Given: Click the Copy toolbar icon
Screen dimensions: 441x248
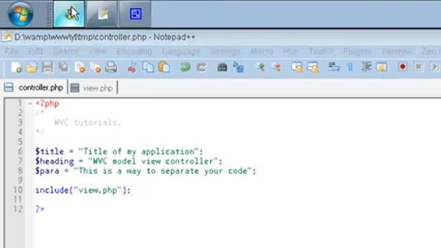Looking at the screenshot, I should pos(148,68).
